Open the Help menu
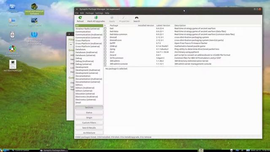The image size is (270, 152). pyautogui.click(x=107, y=13)
